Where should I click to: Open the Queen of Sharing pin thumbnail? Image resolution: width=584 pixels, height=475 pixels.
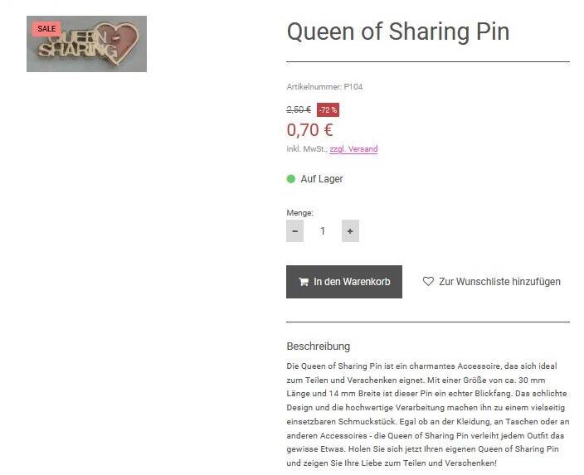click(x=87, y=45)
